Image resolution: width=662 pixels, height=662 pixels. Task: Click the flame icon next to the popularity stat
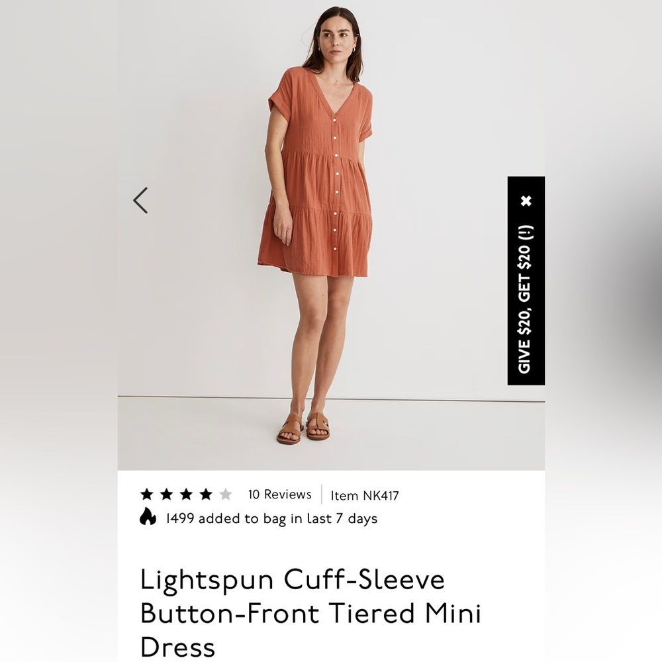pos(147,518)
